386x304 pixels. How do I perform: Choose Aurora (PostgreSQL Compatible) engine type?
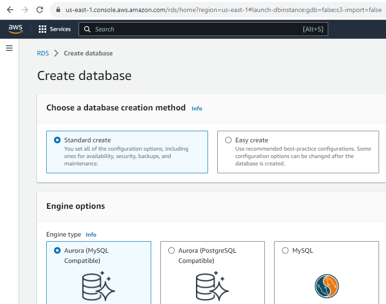(172, 250)
